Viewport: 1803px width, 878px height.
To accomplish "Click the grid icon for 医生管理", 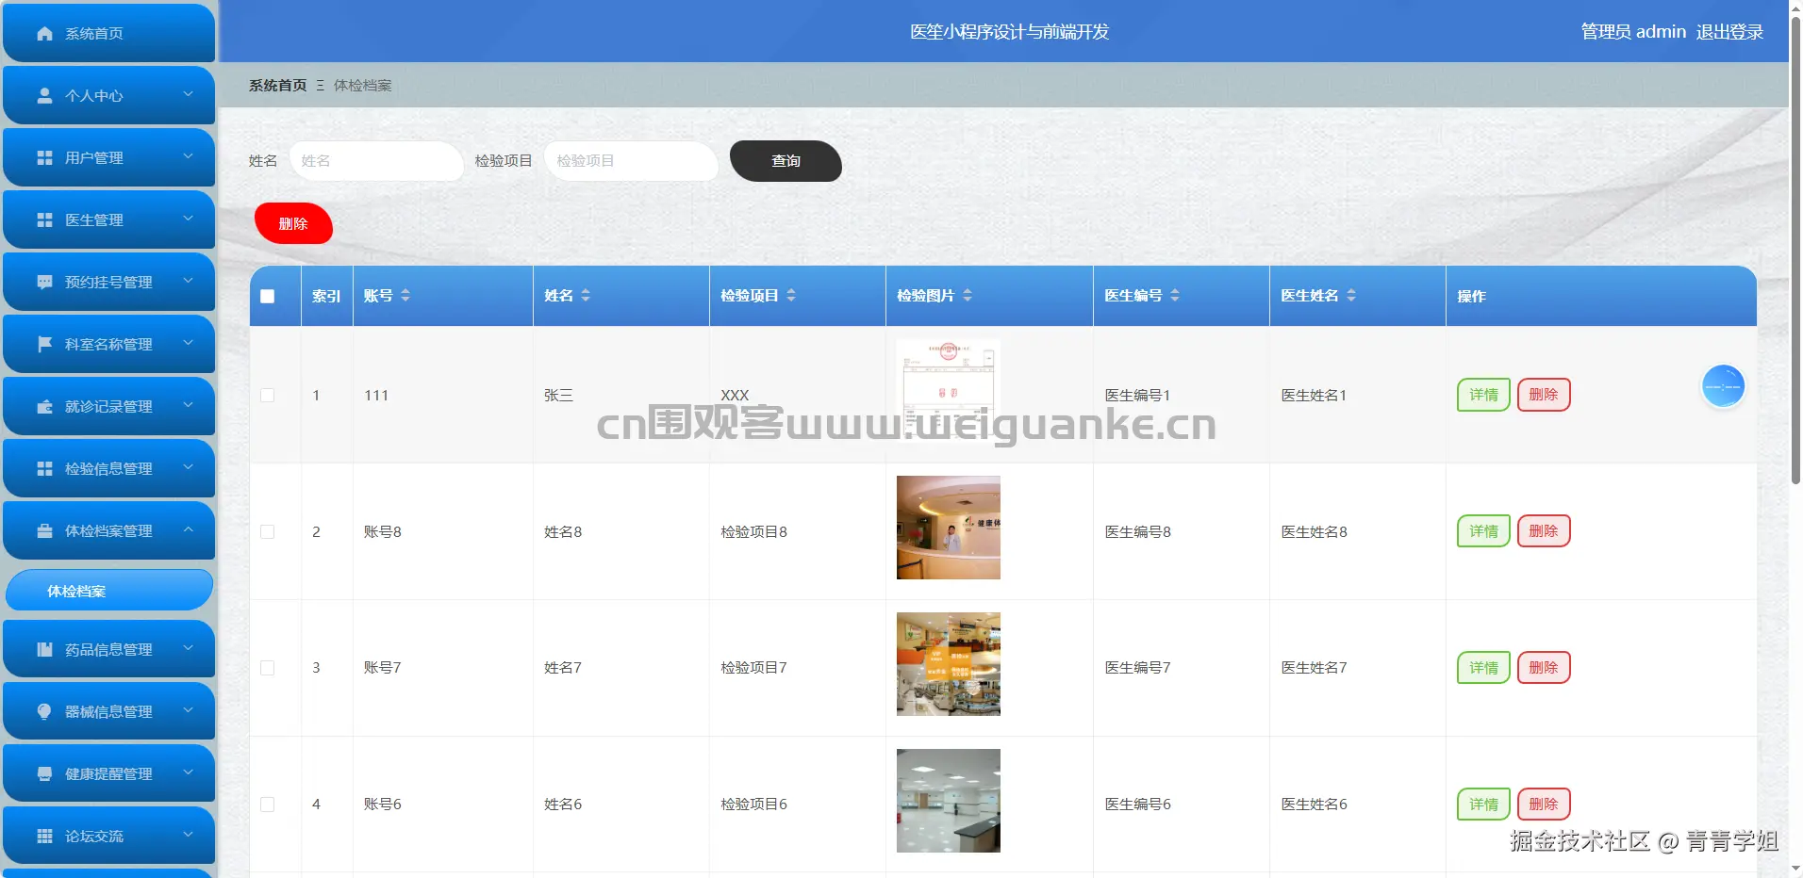I will point(44,220).
